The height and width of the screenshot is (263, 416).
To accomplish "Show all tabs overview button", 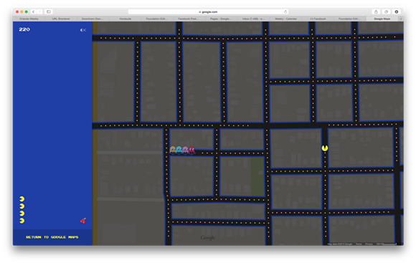I will pos(387,11).
